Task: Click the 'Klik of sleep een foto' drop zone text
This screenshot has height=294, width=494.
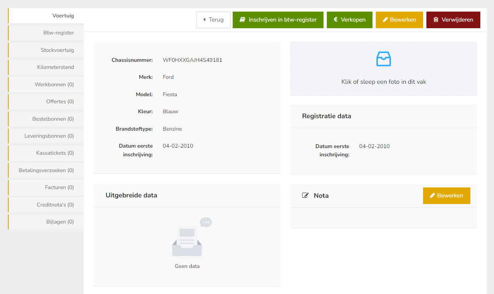Action: (383, 82)
